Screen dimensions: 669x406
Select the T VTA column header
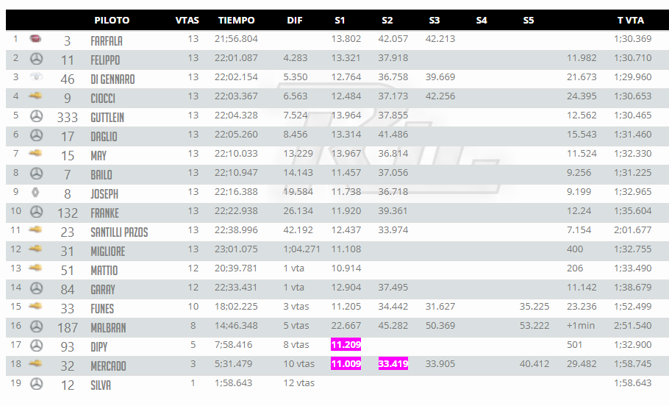[631, 20]
